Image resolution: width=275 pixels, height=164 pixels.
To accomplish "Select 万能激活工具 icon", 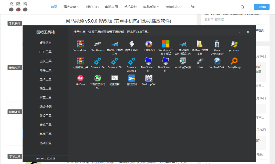I will coord(80,61).
